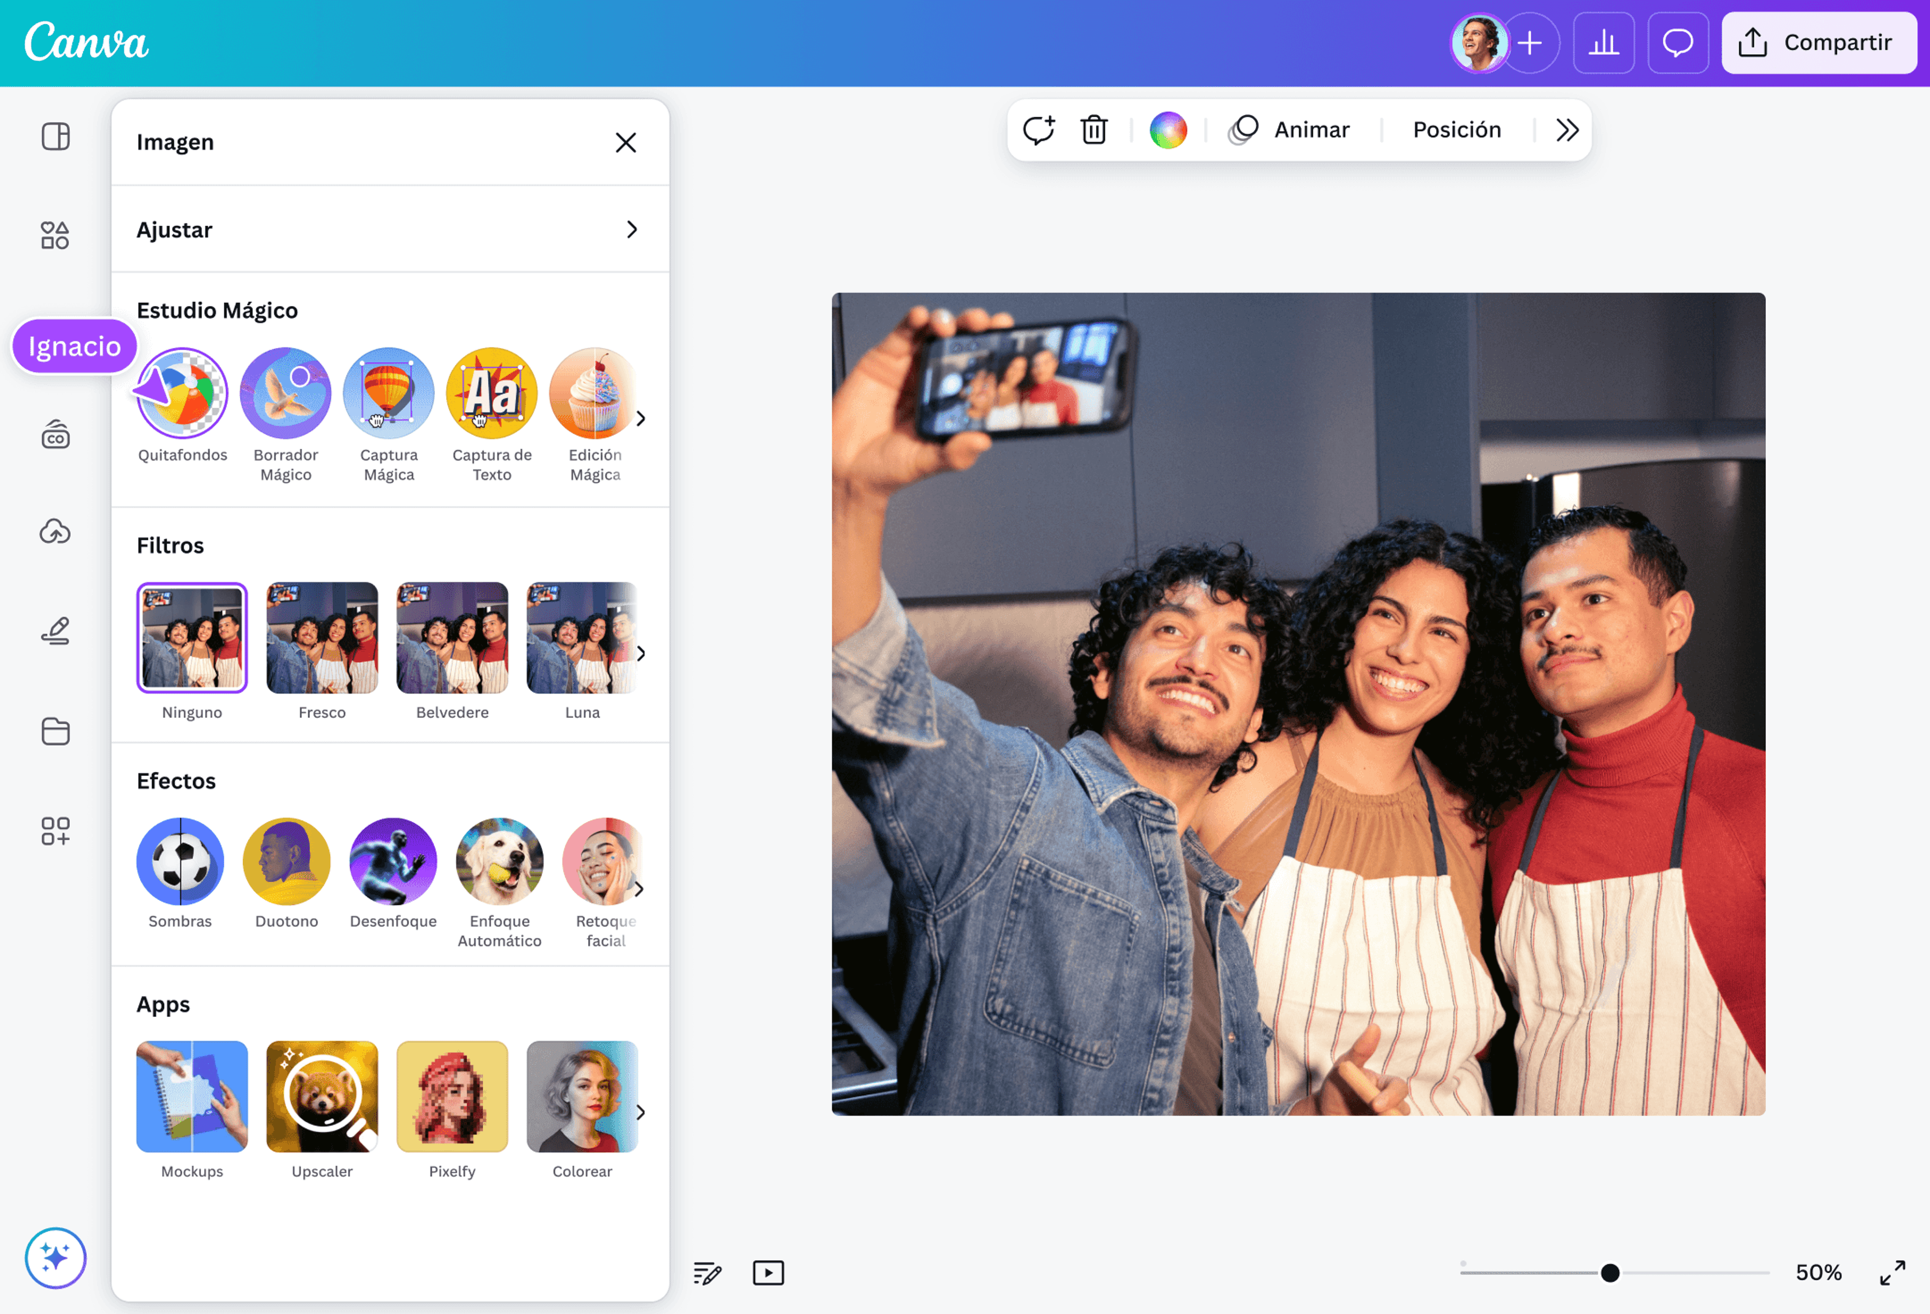Expand more toolbar options double chevron
1930x1314 pixels.
tap(1567, 130)
